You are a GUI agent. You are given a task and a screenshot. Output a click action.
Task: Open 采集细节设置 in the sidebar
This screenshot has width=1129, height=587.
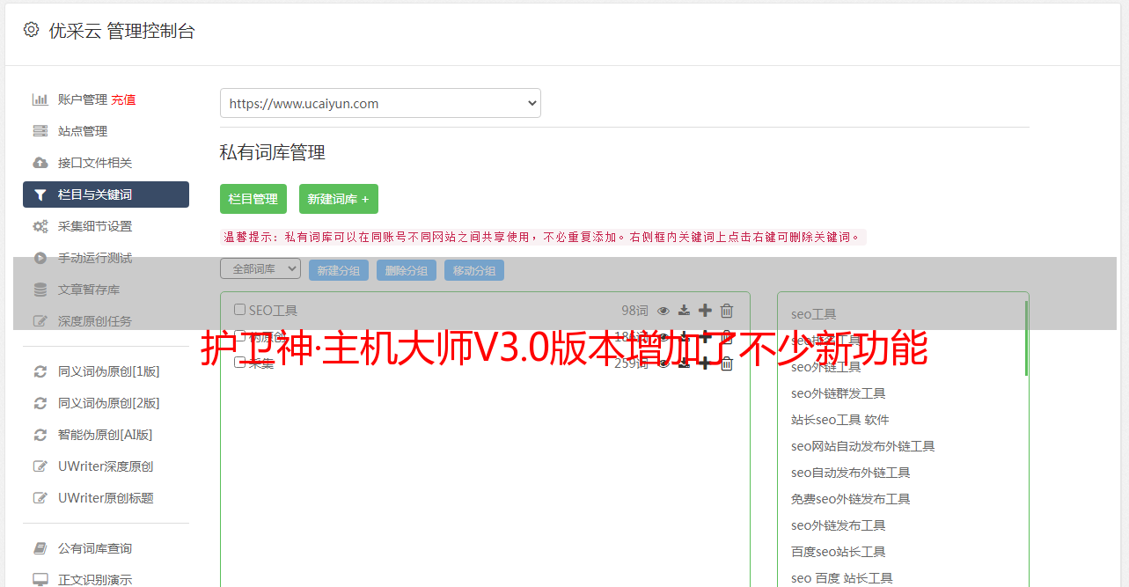pyautogui.click(x=95, y=226)
